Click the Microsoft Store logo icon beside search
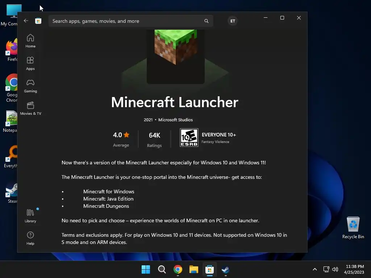This screenshot has width=371, height=278. point(38,21)
